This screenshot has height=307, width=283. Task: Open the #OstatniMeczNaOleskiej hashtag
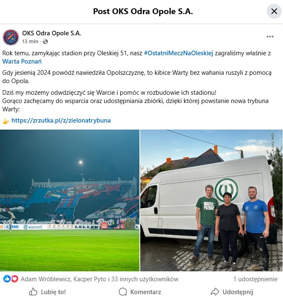(x=179, y=53)
